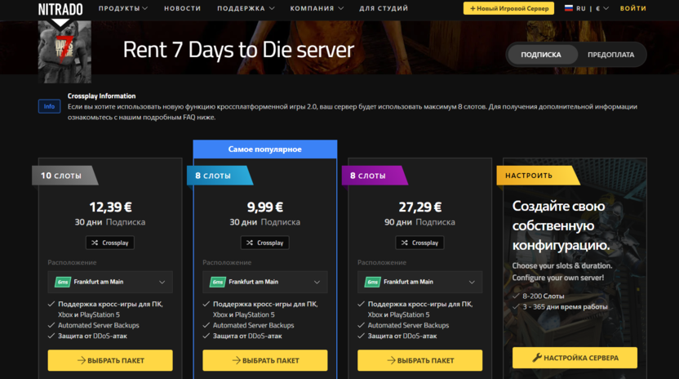679x379 pixels.
Task: Click Automated Server Backups in 12,39 € plan
Action: [x=98, y=325]
